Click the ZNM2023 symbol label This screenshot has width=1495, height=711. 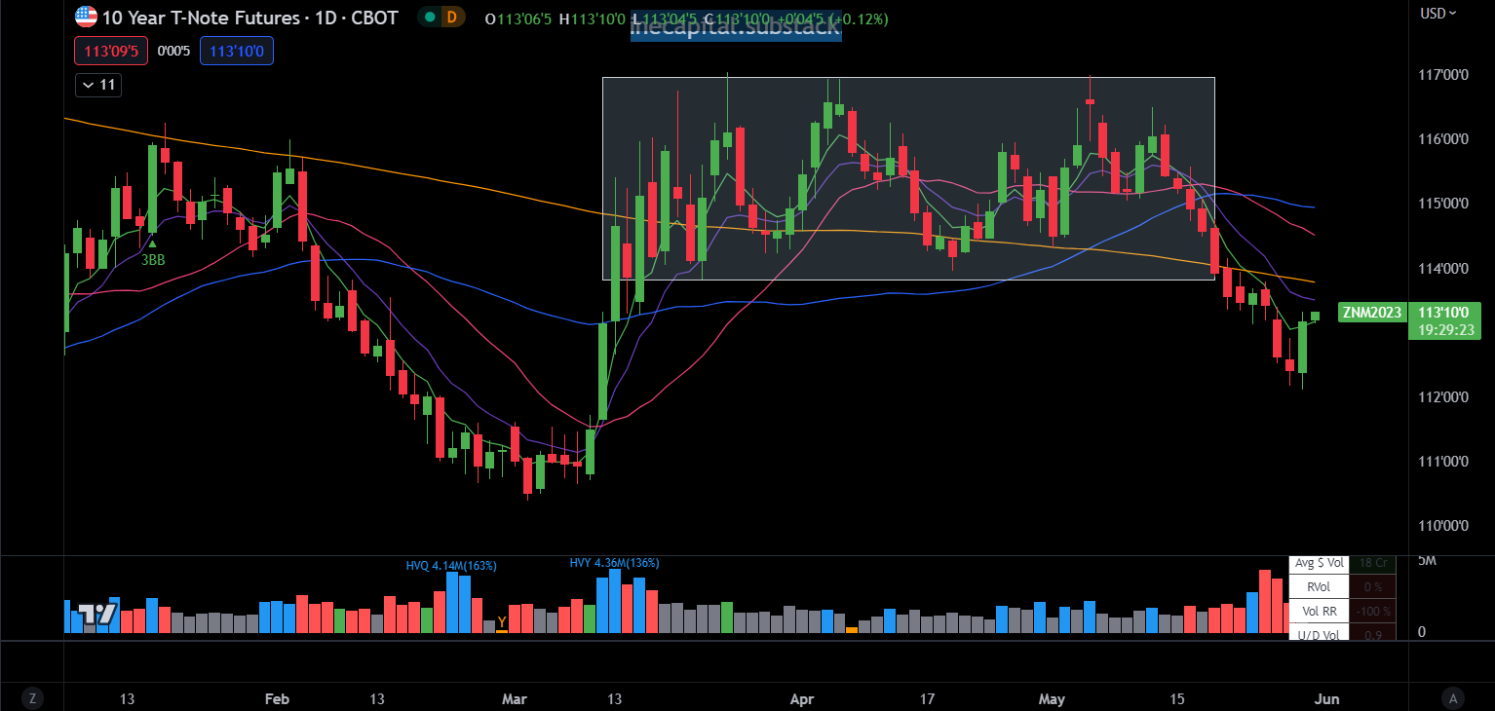point(1371,313)
